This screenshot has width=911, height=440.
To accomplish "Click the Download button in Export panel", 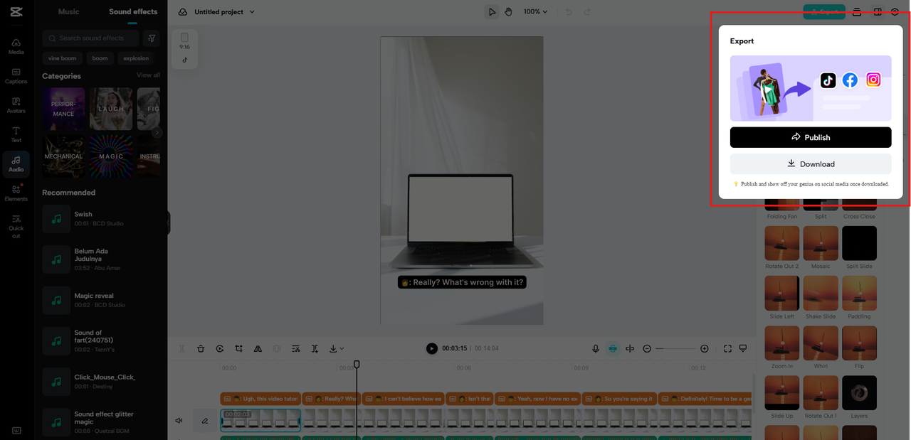I will click(810, 164).
